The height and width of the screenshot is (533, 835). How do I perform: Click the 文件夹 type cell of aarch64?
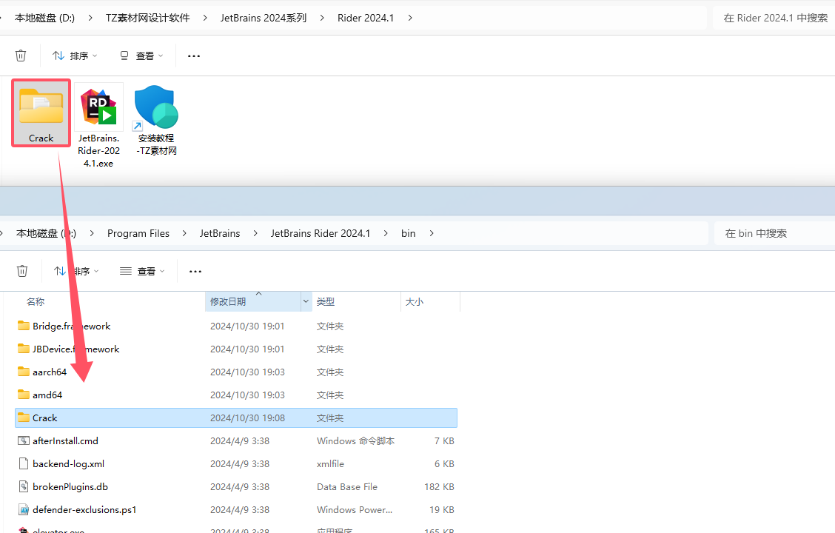tap(330, 372)
